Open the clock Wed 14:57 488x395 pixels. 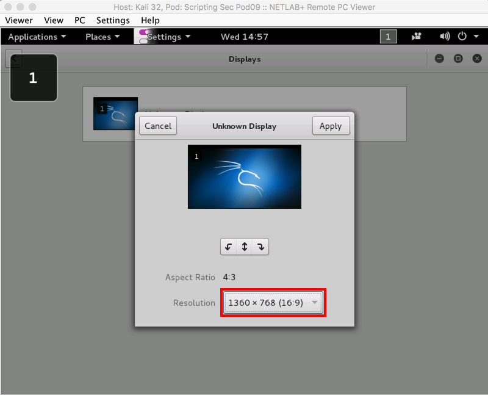245,37
